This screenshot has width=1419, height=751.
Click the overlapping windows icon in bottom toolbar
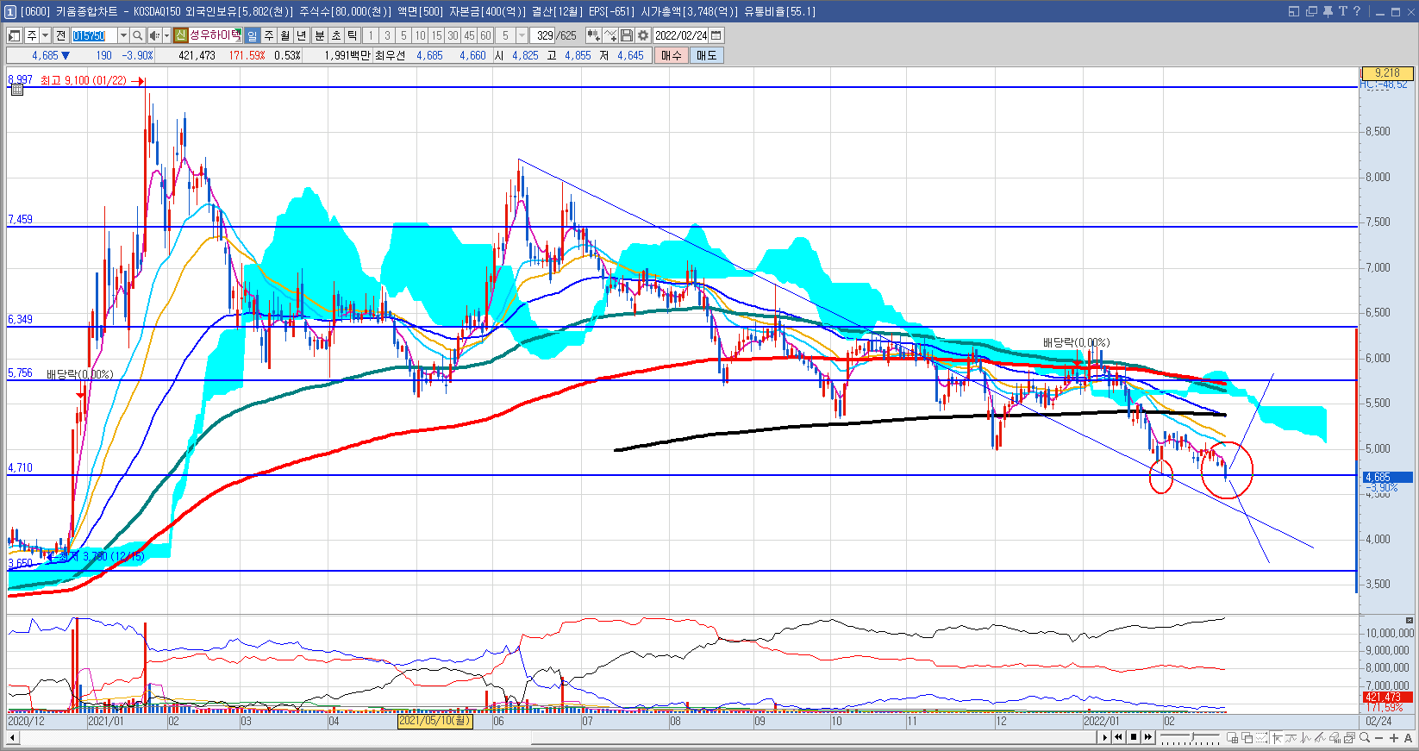tap(1247, 737)
